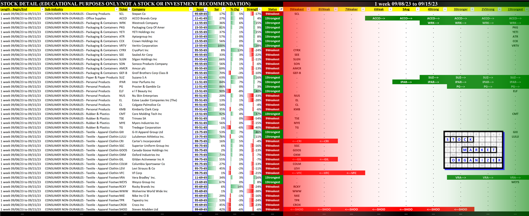The width and height of the screenshot is (529, 216).
Task: Select the Stepan Co company cell
Action: [x=162, y=14]
